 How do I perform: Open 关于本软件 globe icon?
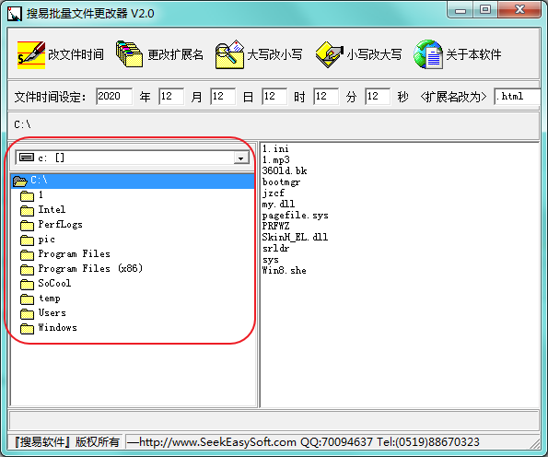428,54
